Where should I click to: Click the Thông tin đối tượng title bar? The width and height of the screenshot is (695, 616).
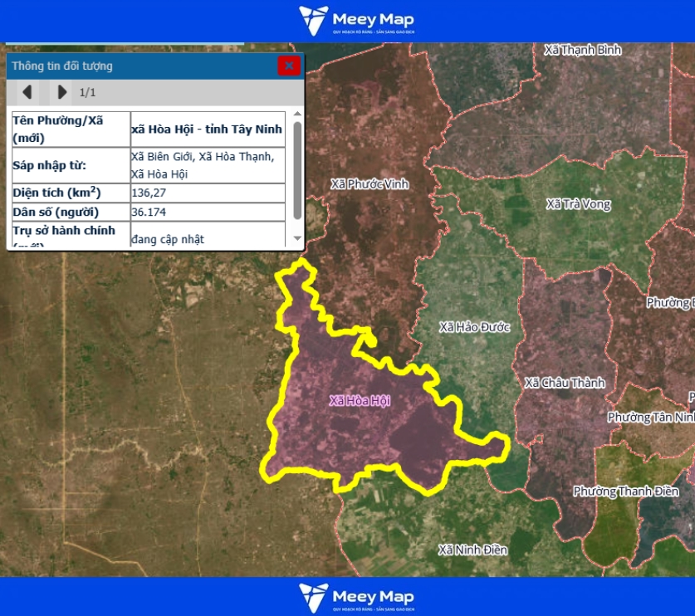pos(141,66)
